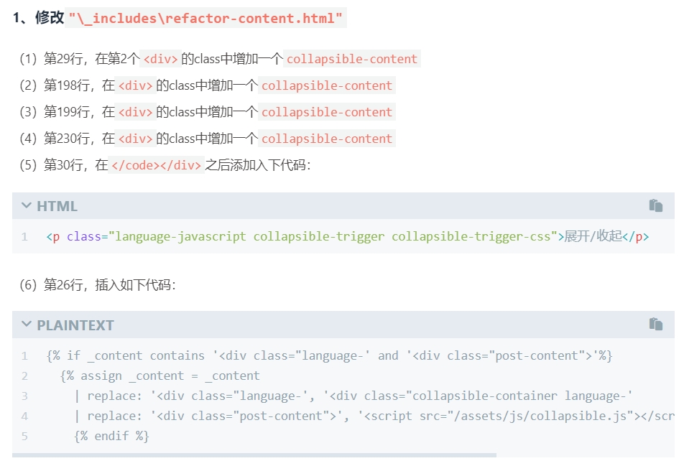Collapse the HTML code block chevron
Image resolution: width=684 pixels, height=466 pixels.
pyautogui.click(x=27, y=206)
